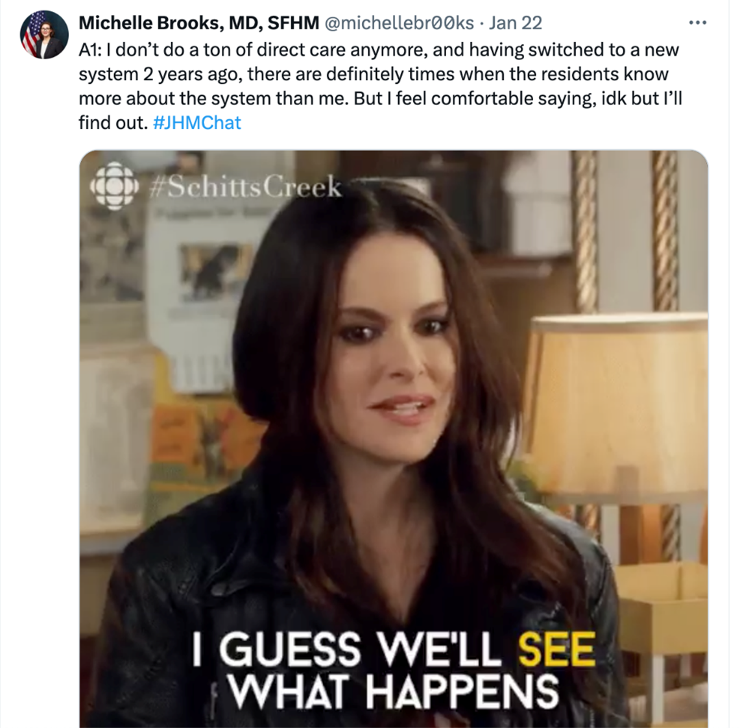Click Michelle Brooks' profile avatar picture
740x728 pixels.
(x=44, y=34)
